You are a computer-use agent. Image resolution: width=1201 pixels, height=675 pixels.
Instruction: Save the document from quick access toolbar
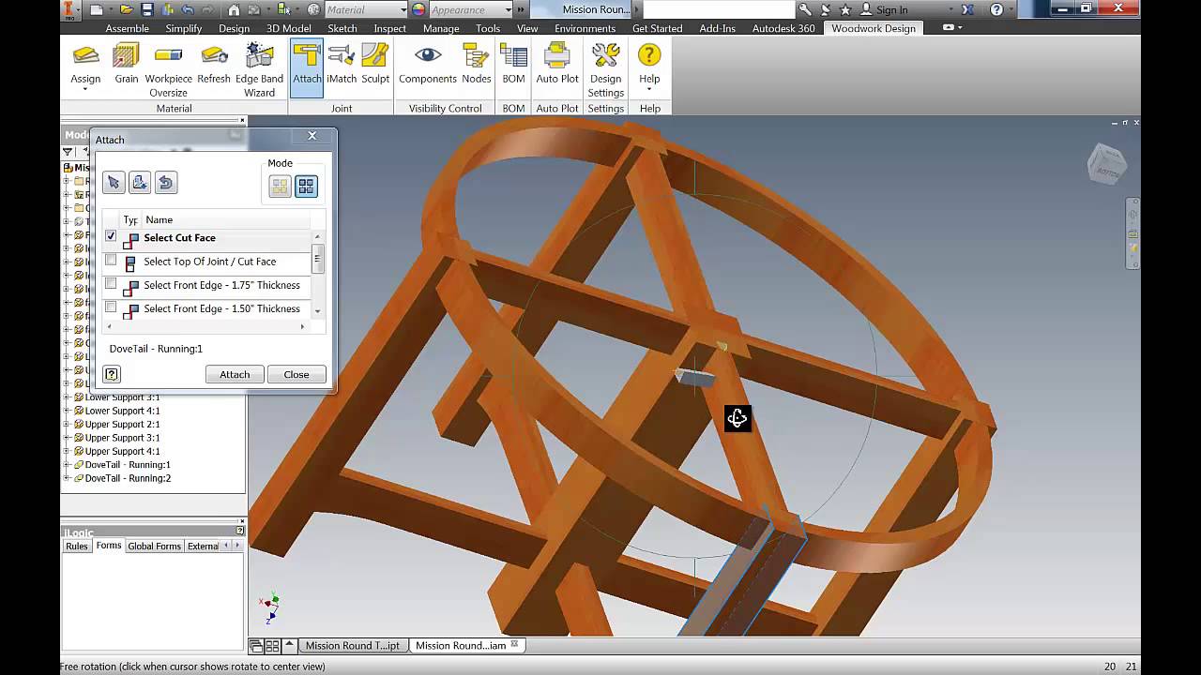point(147,9)
